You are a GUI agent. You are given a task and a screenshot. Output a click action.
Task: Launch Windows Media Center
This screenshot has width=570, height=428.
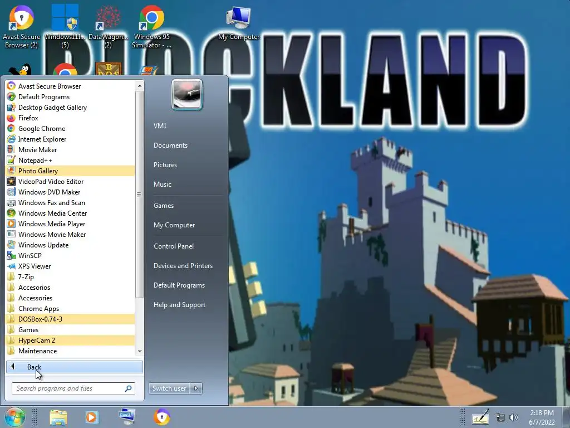pos(71,213)
